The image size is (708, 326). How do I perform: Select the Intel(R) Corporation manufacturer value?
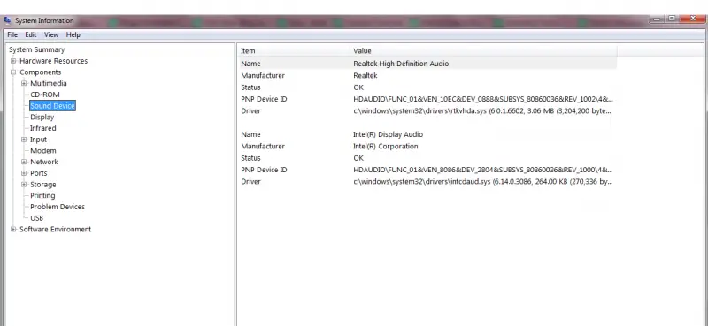[386, 146]
